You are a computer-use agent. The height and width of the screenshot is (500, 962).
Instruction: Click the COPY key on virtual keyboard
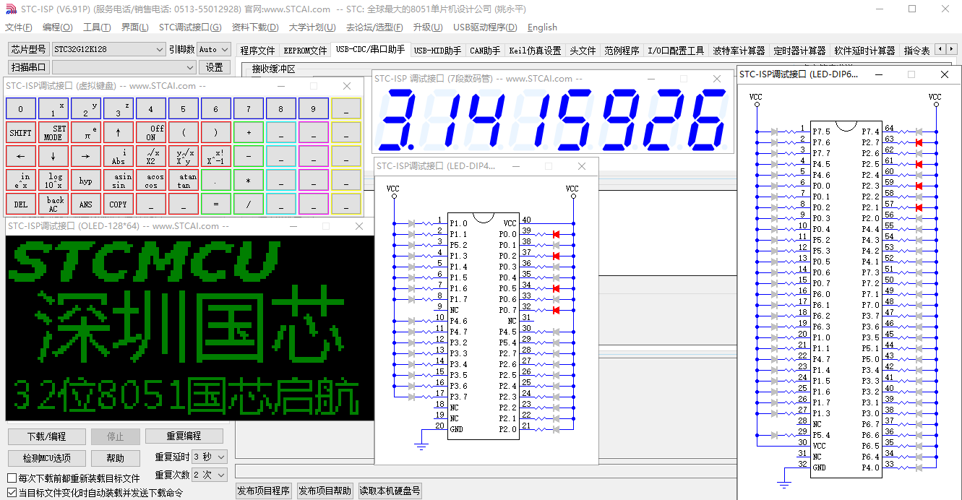119,204
